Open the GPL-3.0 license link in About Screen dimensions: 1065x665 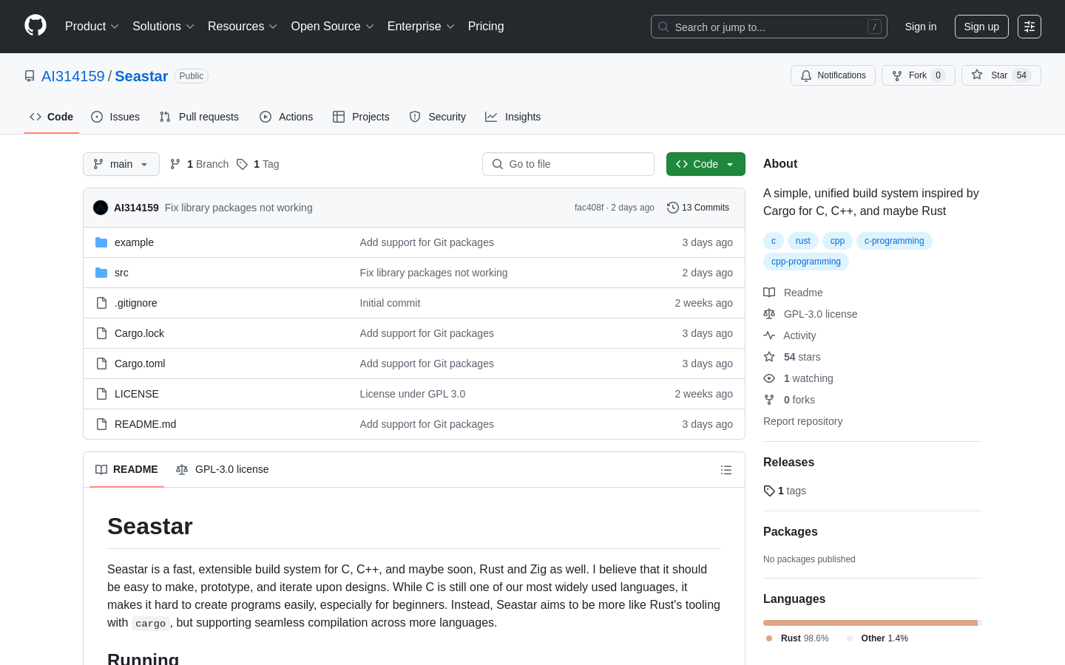coord(811,314)
